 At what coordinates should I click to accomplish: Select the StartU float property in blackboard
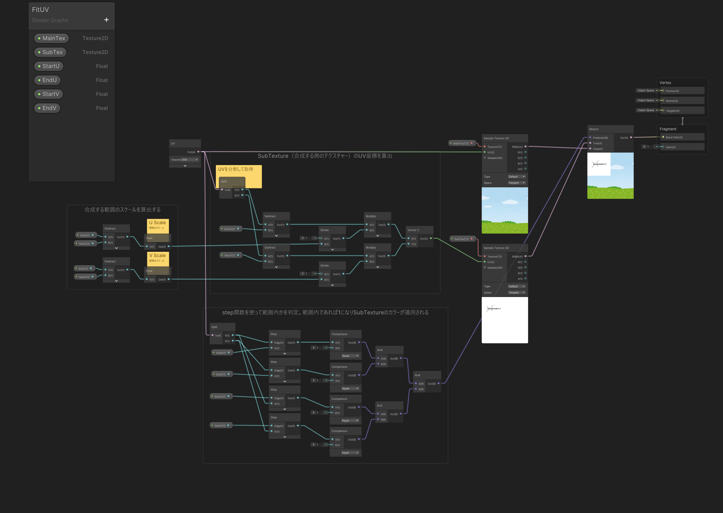click(x=49, y=66)
